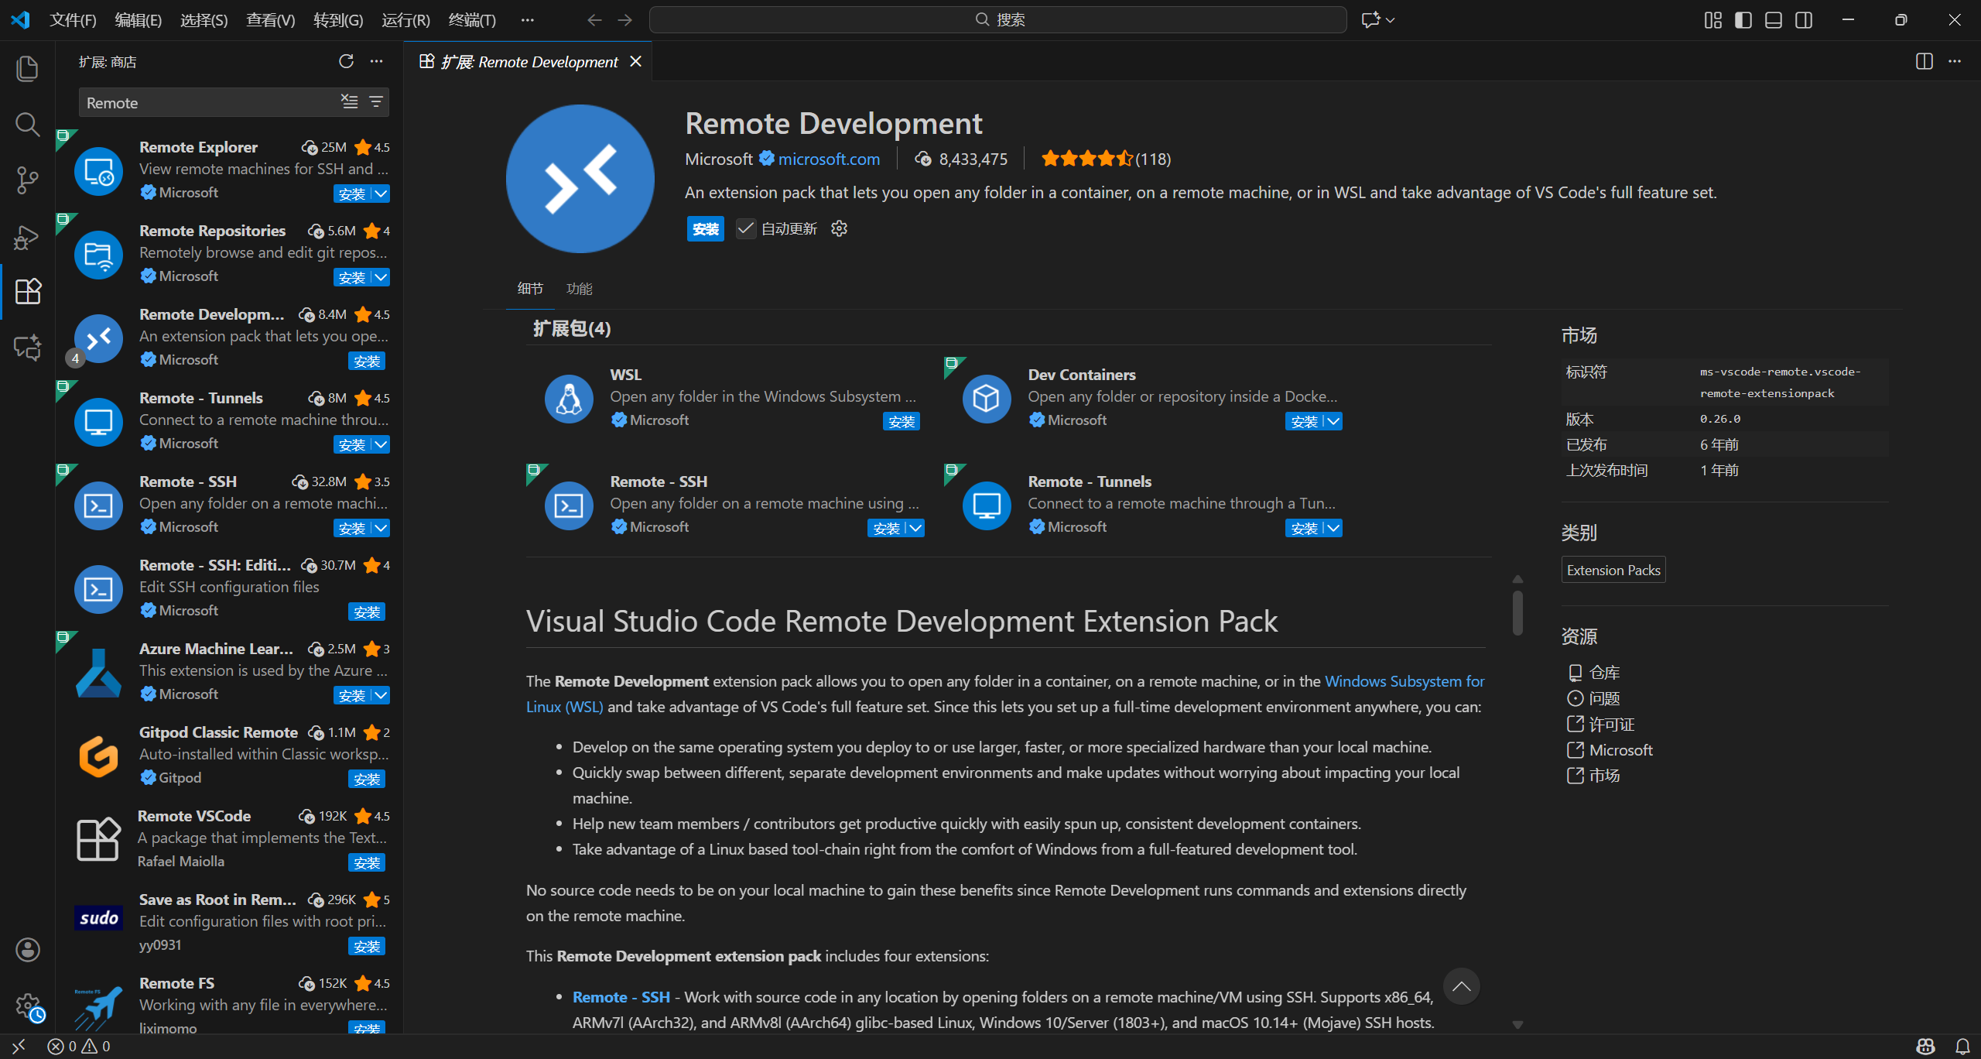Switch to the 功能 tab
1981x1059 pixels.
579,289
